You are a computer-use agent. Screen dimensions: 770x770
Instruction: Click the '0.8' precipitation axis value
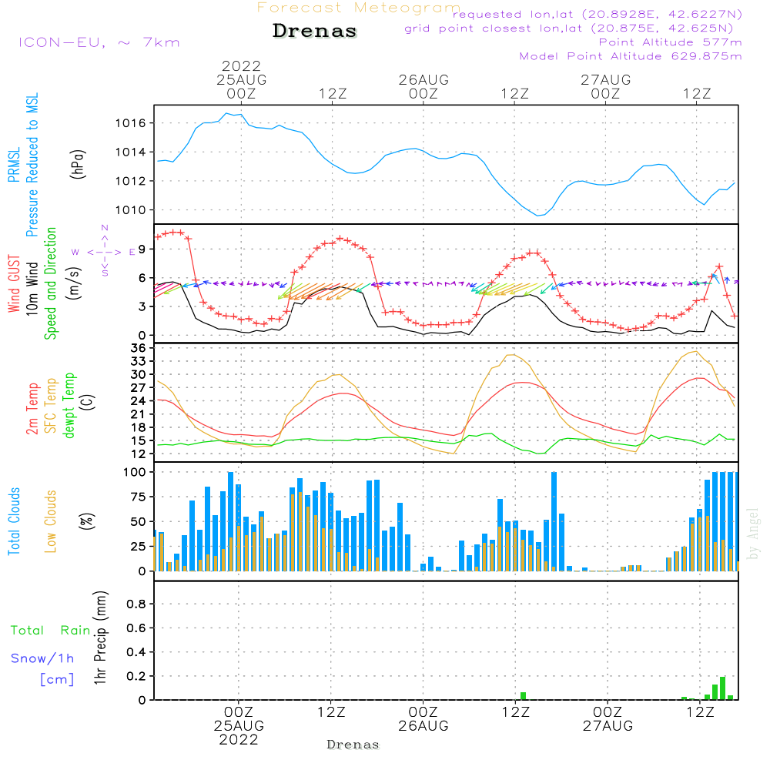pyautogui.click(x=136, y=604)
